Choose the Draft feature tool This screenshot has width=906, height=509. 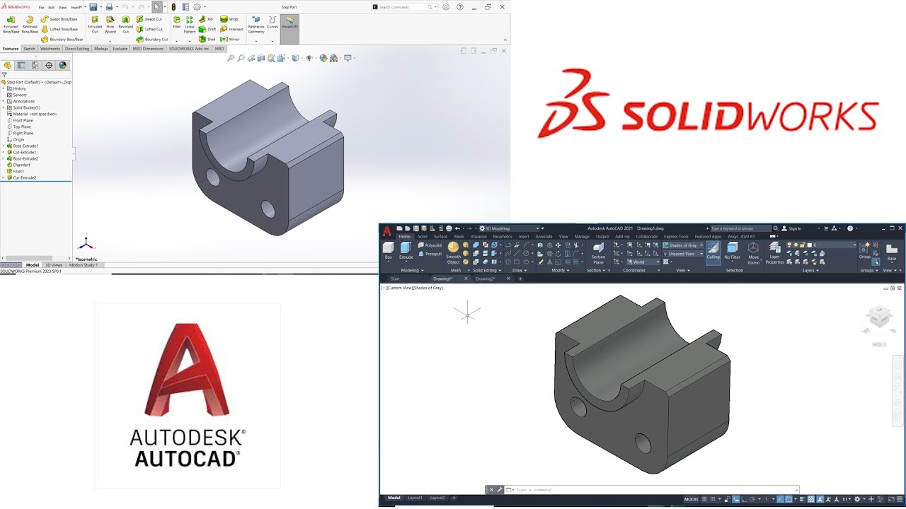(x=207, y=29)
